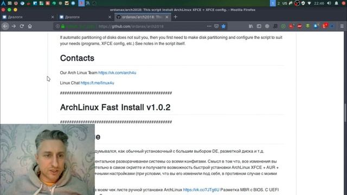Launch the mail envelope app in the panel

tap(67, 3)
